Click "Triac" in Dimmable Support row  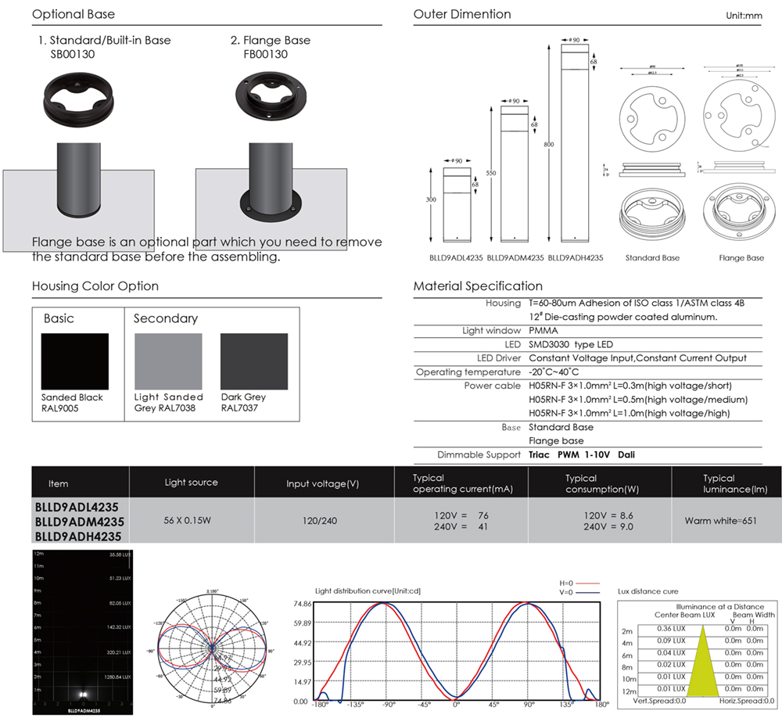tap(539, 454)
